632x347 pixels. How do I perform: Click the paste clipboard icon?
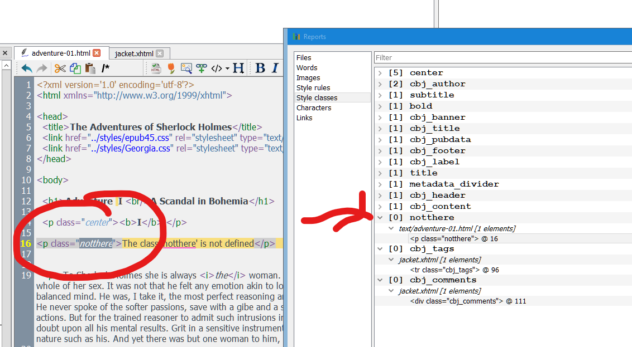click(90, 69)
